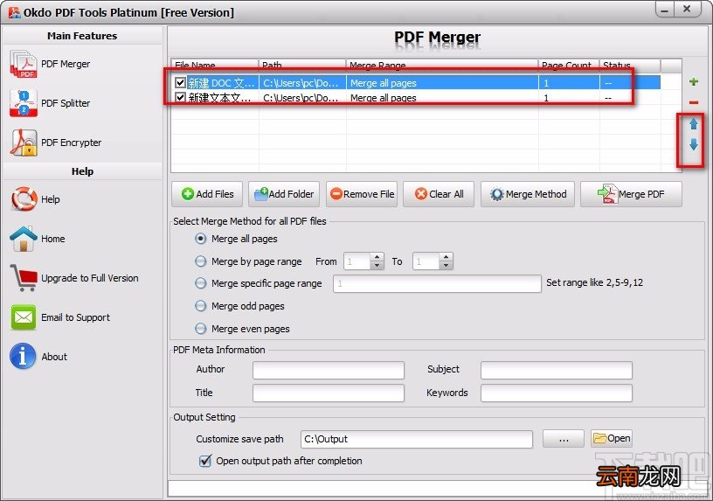Decrease the From page value

point(377,265)
